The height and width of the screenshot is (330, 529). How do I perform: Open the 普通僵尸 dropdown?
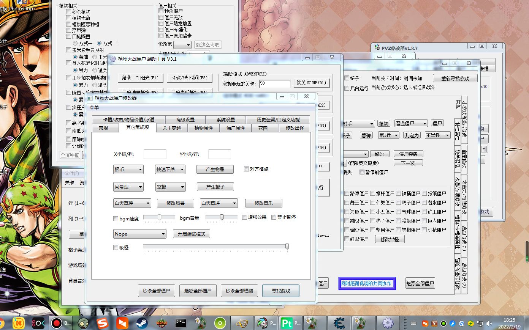pos(411,124)
